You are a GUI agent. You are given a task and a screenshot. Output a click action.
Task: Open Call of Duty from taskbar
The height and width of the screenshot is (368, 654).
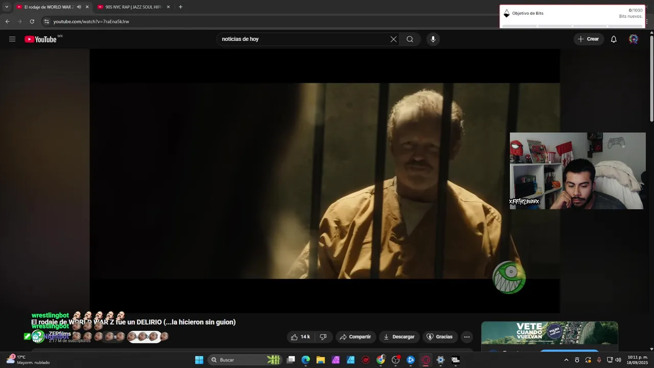(455, 360)
